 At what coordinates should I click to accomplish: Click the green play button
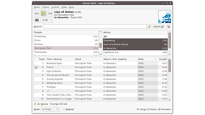[x=44, y=13]
